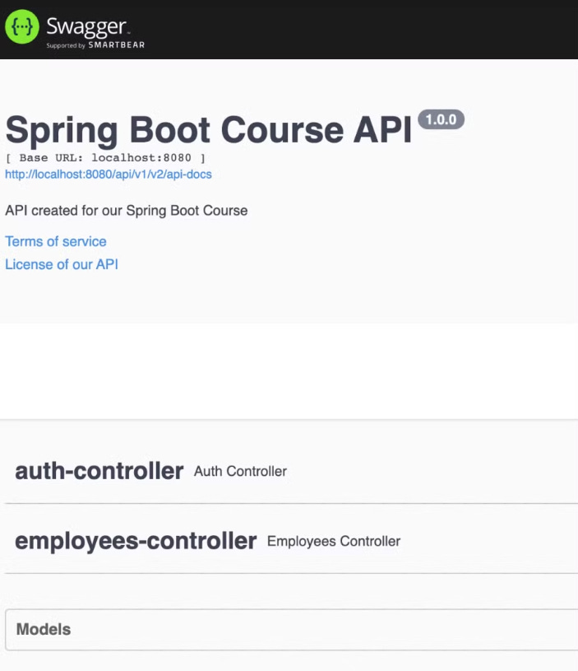Screen dimensions: 578x671
Task: Click the Supported by SMARTBEAR text
Action: coord(95,45)
